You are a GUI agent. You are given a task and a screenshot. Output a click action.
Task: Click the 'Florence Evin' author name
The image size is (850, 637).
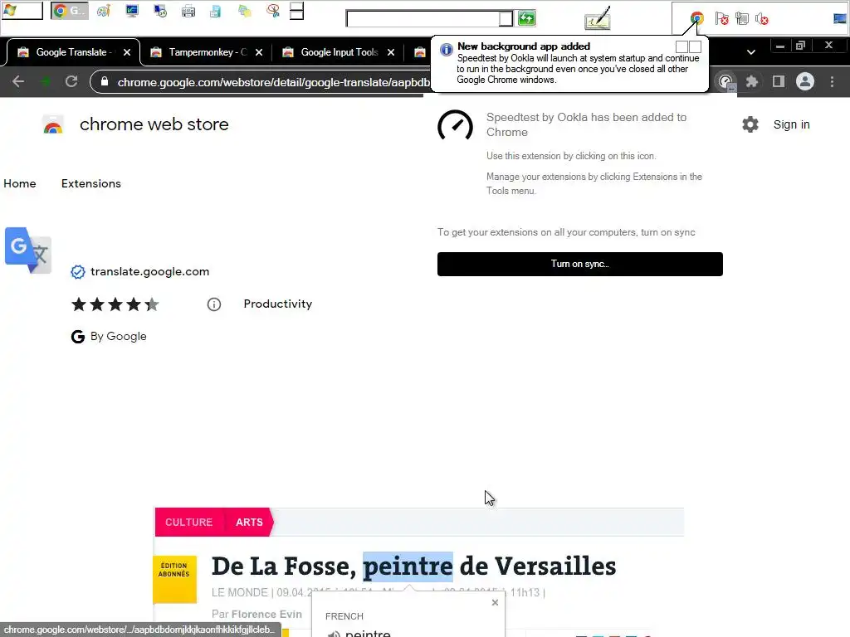[266, 615]
